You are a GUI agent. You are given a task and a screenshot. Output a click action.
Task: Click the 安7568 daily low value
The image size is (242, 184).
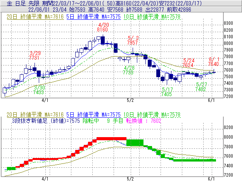point(115,10)
